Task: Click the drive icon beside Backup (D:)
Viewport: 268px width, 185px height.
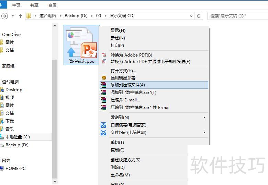Action: [2, 145]
